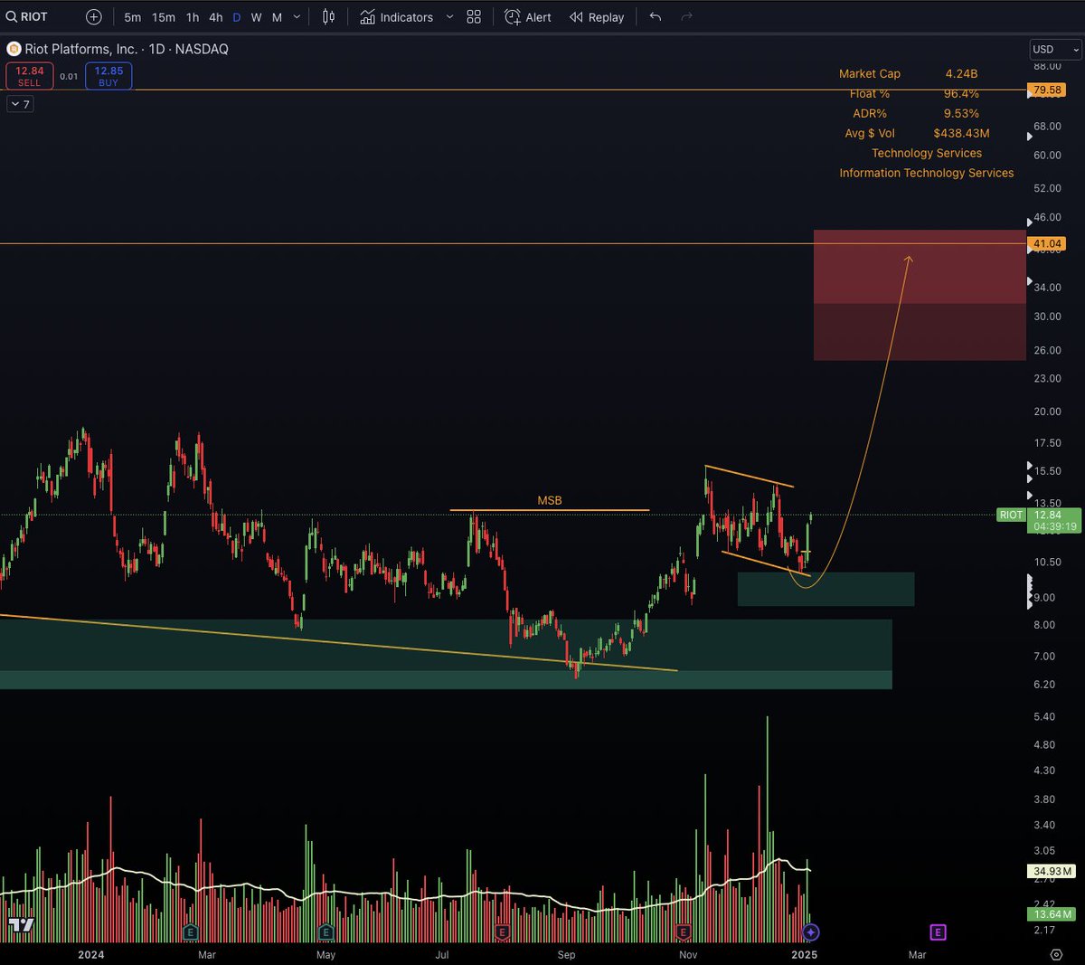Select the 4h timeframe
The height and width of the screenshot is (965, 1085).
click(215, 17)
